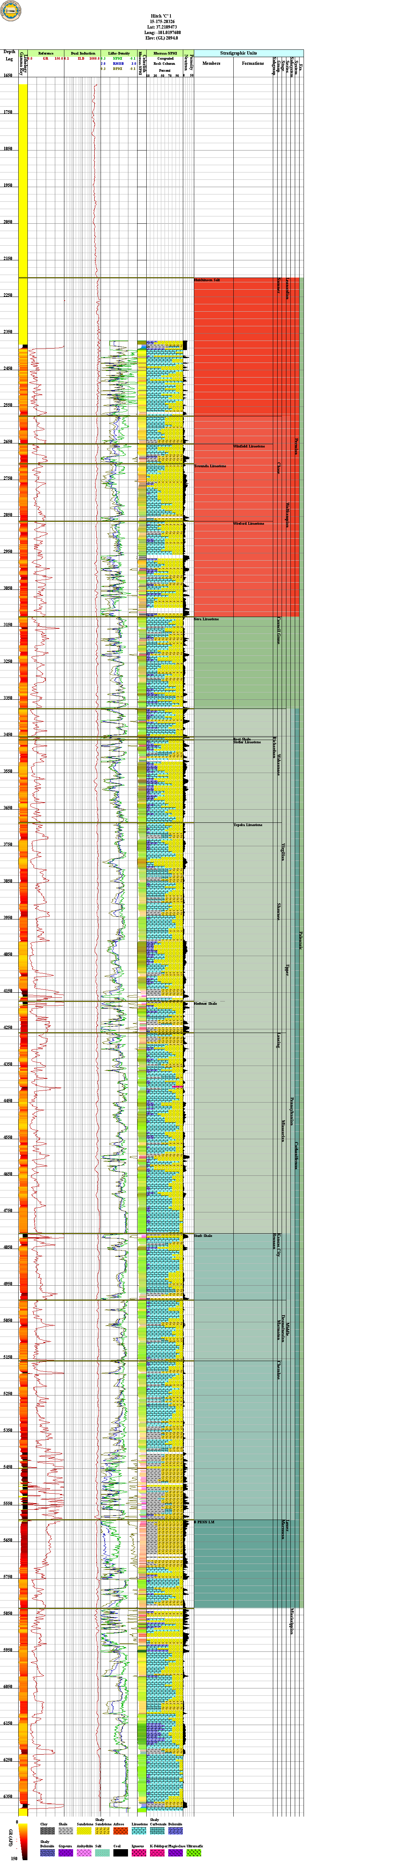Click the vertical Carboniferous label
This screenshot has width=395, height=1862.
pos(296,1156)
